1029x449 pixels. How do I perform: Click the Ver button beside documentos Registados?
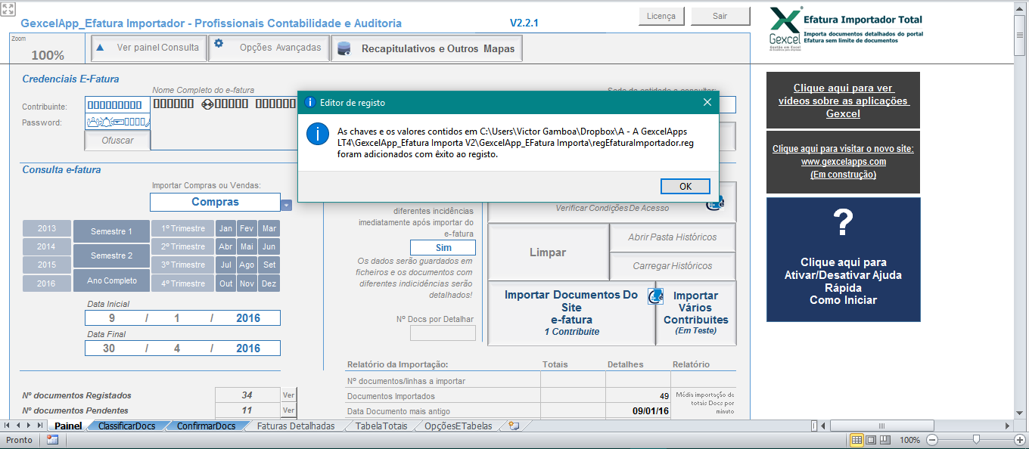[x=288, y=395]
